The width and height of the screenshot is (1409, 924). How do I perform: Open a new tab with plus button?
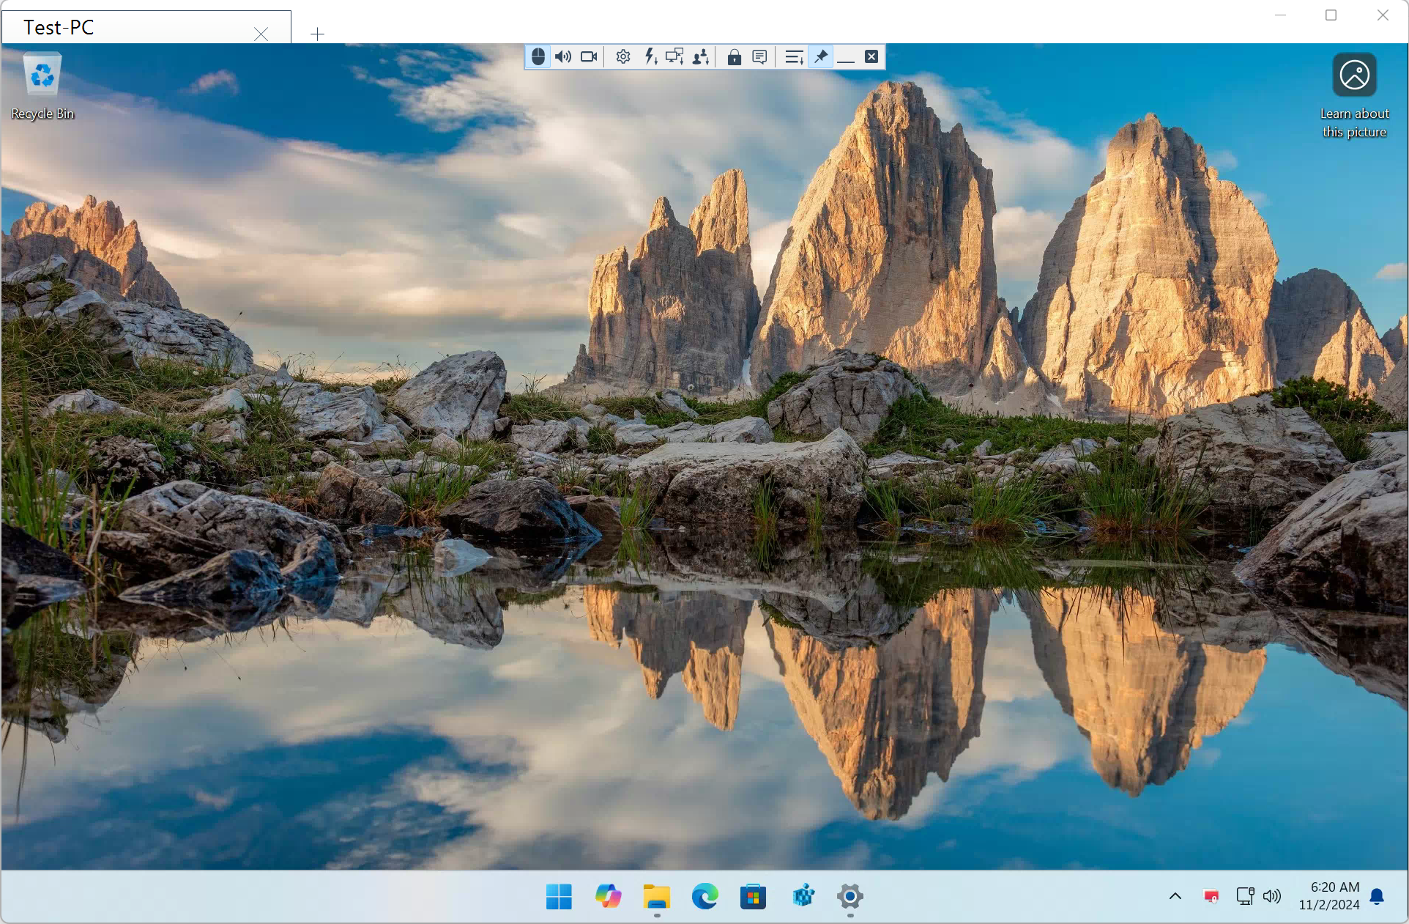pos(317,34)
